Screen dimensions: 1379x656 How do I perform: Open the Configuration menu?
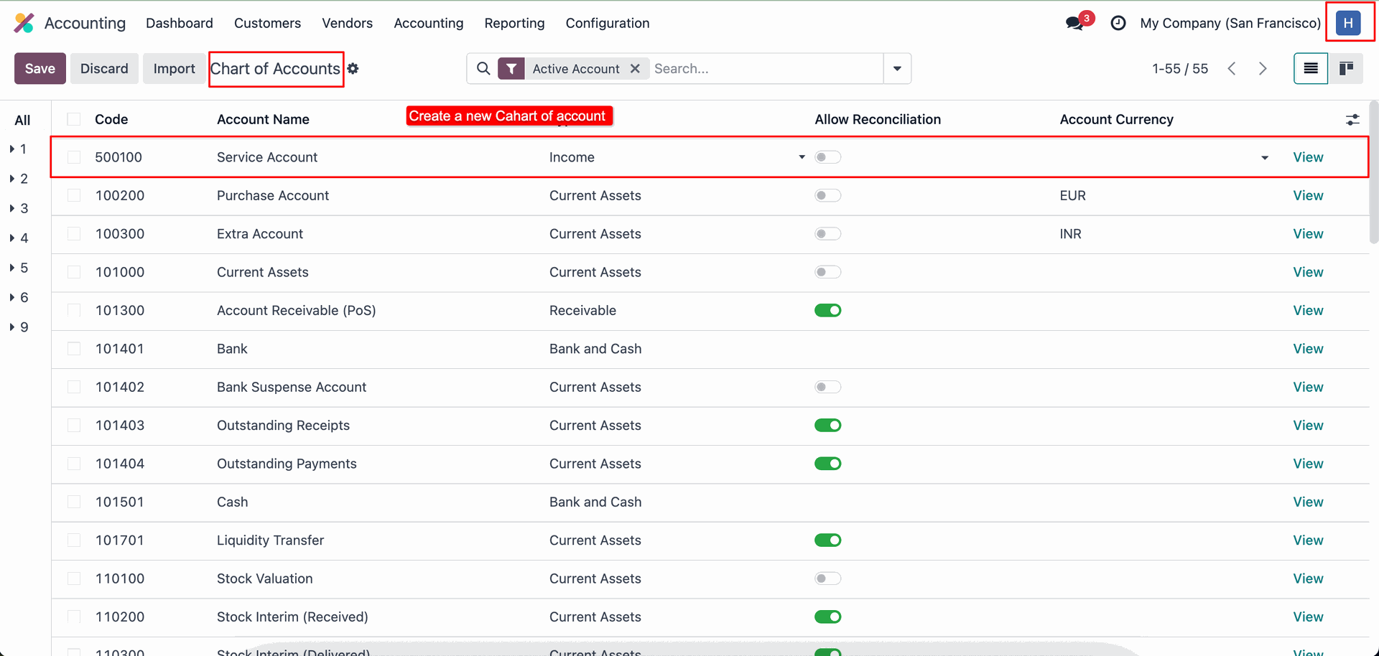click(607, 23)
